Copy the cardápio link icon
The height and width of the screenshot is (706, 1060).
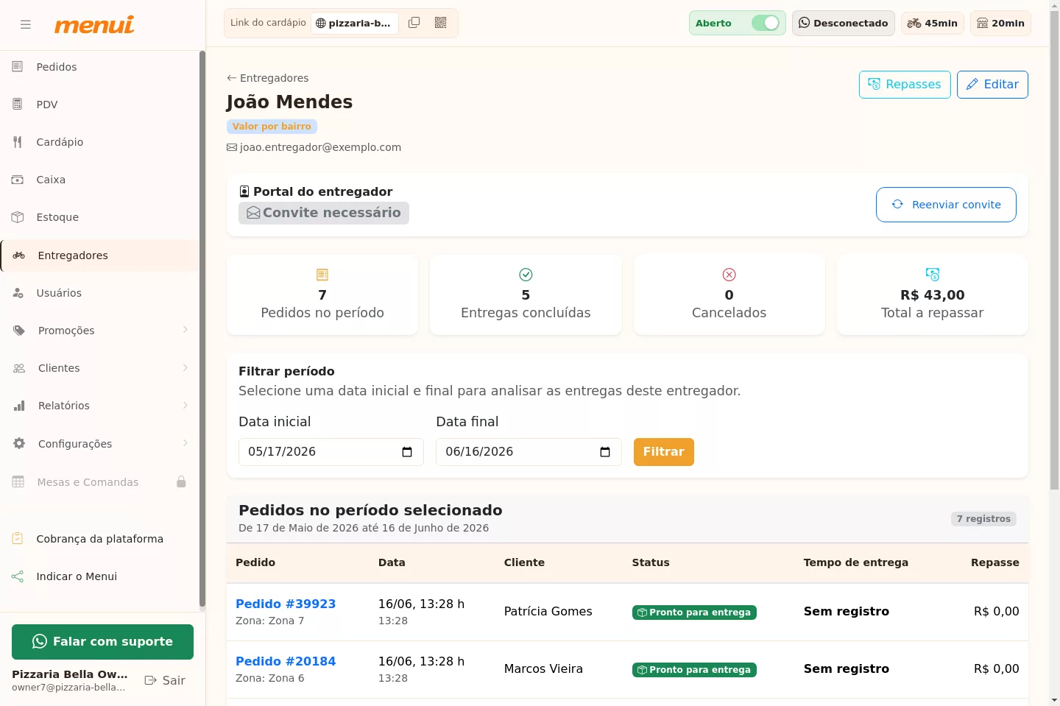414,23
